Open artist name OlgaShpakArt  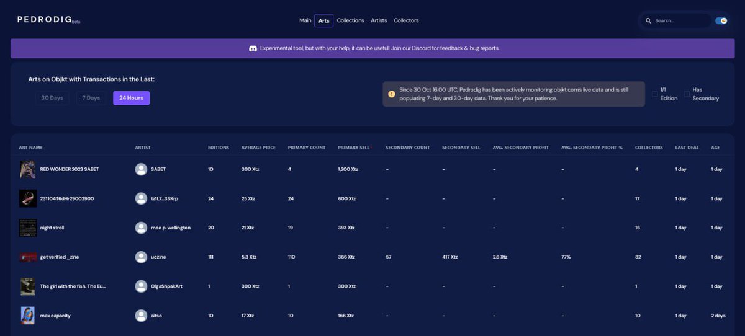166,286
